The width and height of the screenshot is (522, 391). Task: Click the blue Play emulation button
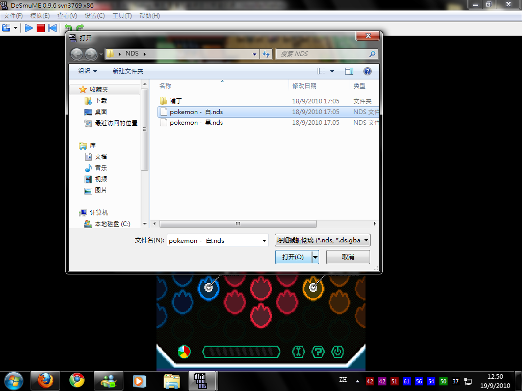tap(29, 28)
